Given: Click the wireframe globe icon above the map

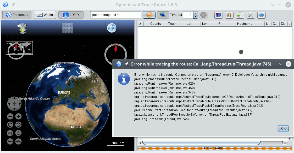Looking at the screenshot, I should (x=112, y=28).
